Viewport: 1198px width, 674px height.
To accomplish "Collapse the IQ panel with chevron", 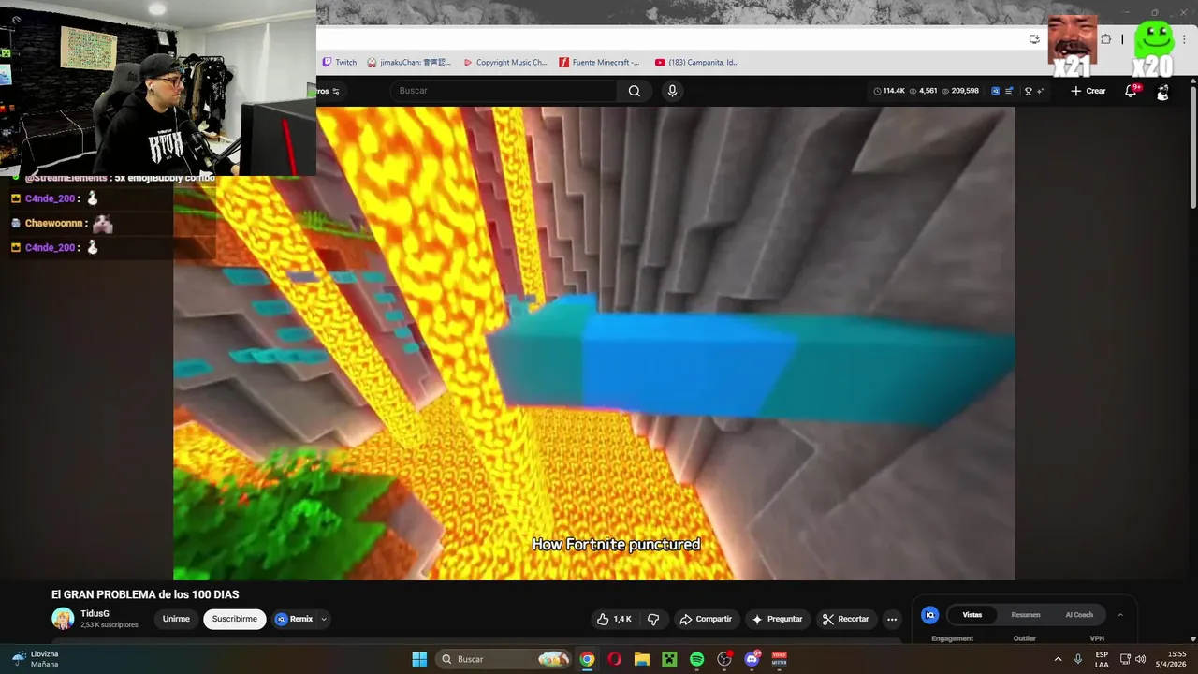I will (1120, 615).
